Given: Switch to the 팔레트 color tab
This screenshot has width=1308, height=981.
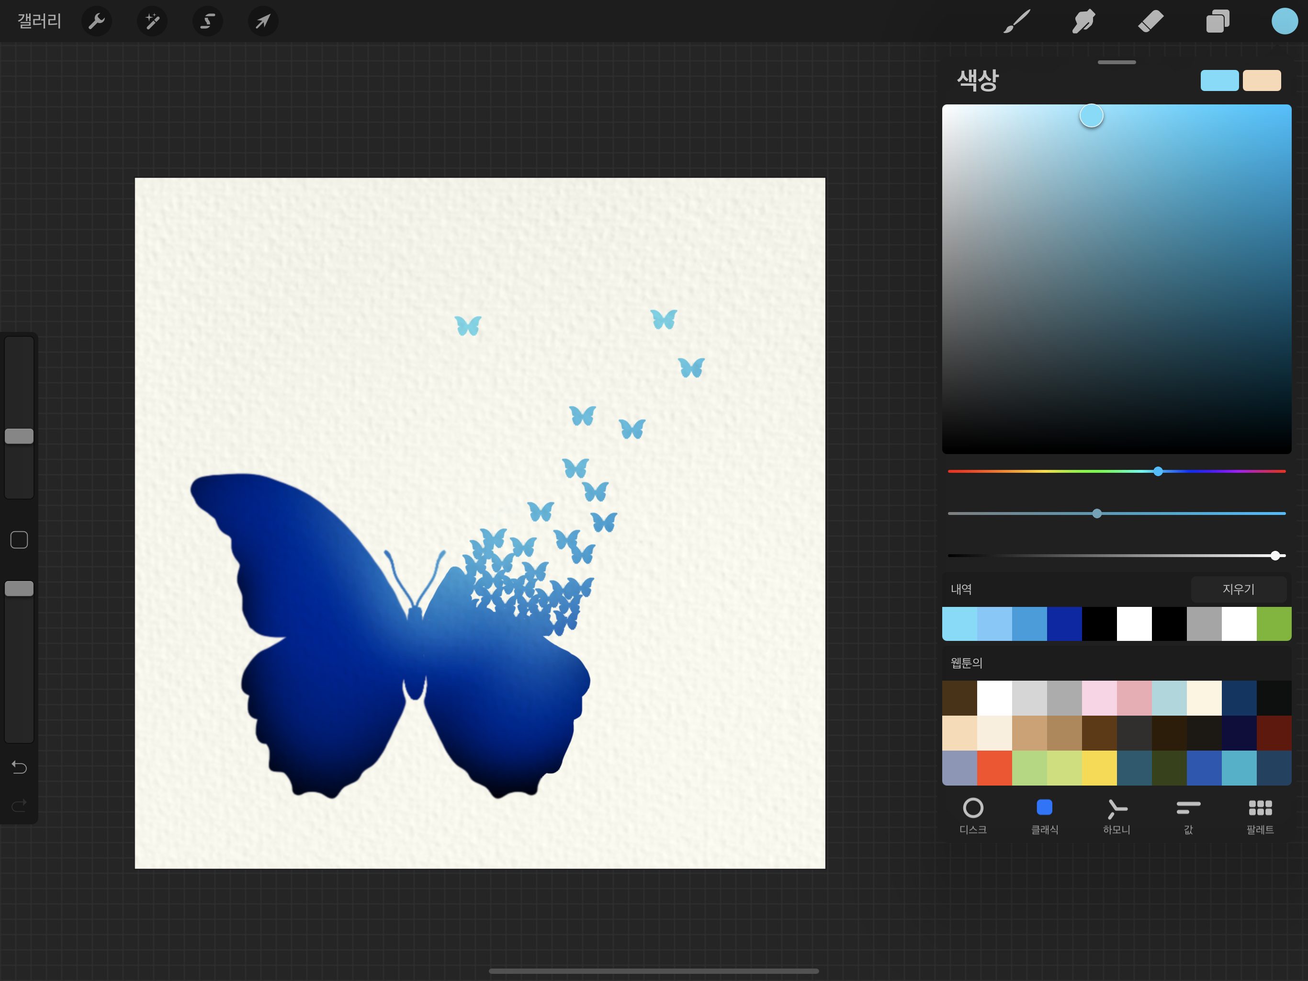Looking at the screenshot, I should point(1260,817).
